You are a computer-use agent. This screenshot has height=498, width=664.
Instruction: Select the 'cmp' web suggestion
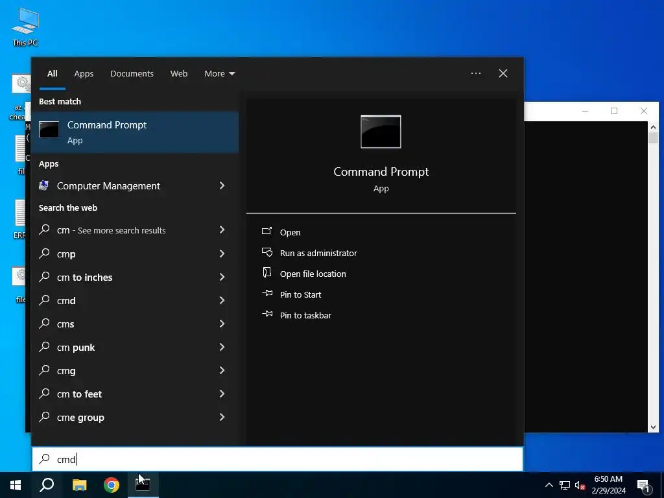coord(66,254)
